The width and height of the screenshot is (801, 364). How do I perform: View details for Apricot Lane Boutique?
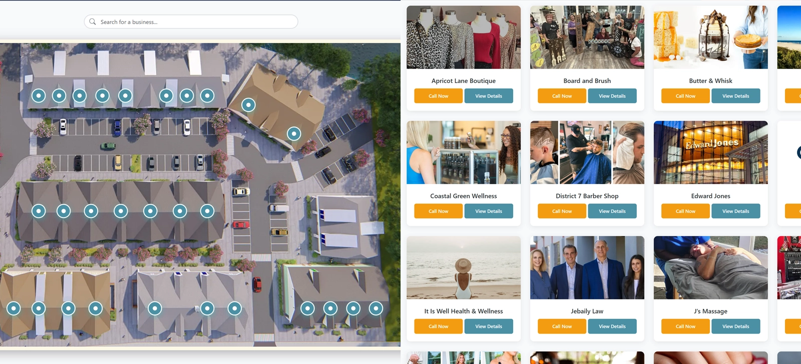[489, 96]
